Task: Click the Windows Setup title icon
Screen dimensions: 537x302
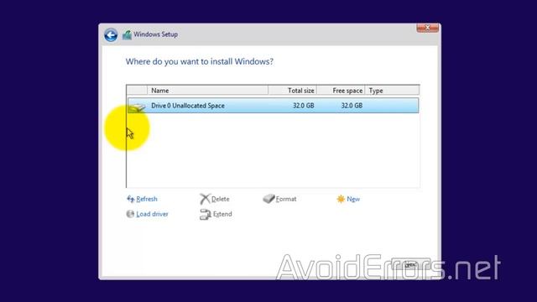Action: coord(127,34)
